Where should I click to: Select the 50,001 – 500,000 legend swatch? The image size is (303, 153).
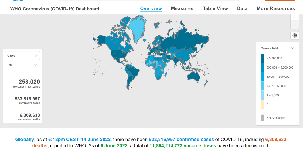point(262,77)
